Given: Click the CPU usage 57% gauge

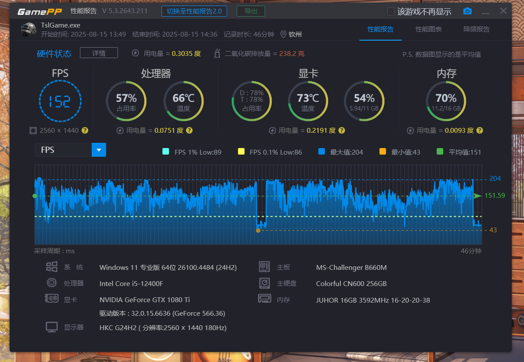Looking at the screenshot, I should tap(126, 101).
